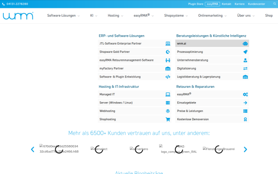
Task: Open Software- & Plugin Entwicklung entry
Action: (x=134, y=77)
